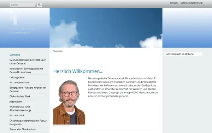Click the church cross logo
The width and height of the screenshot is (212, 133).
click(13, 18)
